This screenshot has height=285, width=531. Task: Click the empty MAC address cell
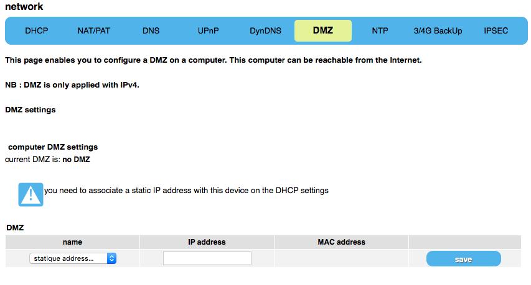click(341, 258)
